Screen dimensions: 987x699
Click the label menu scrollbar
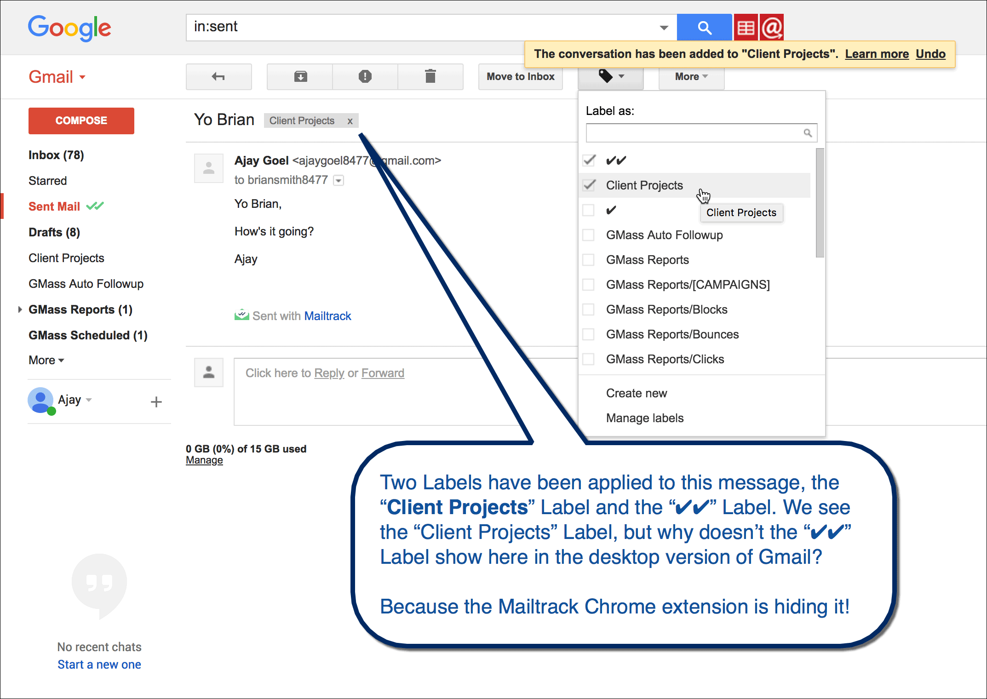coord(820,202)
